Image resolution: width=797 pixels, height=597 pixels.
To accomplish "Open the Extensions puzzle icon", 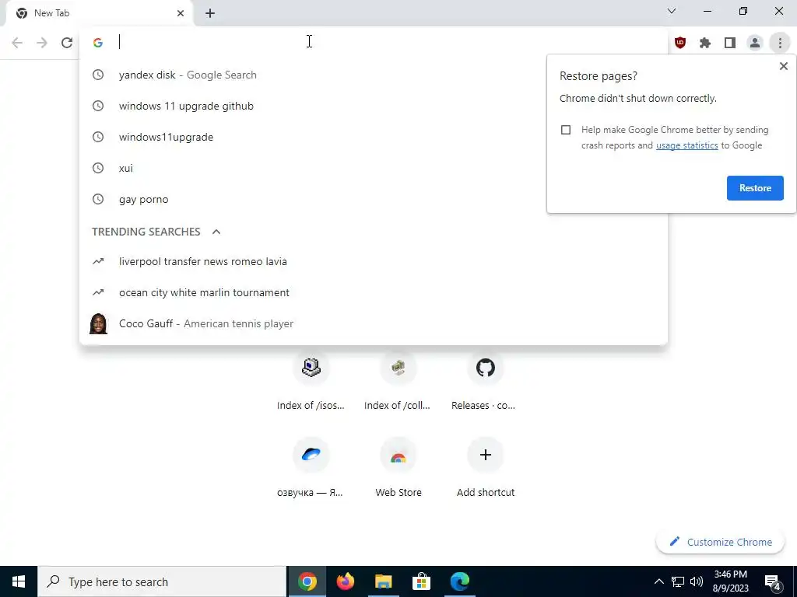I will [705, 43].
